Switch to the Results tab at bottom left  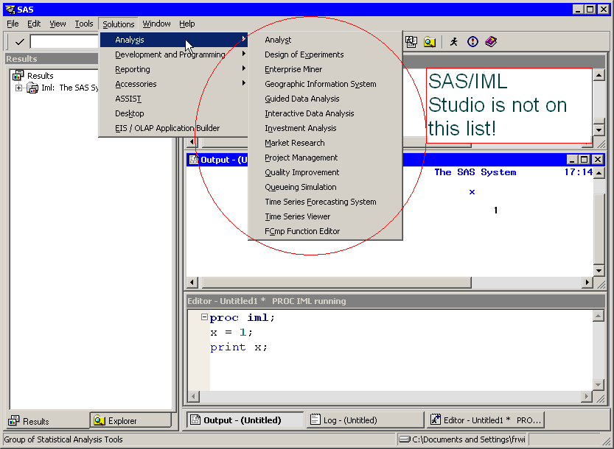47,421
